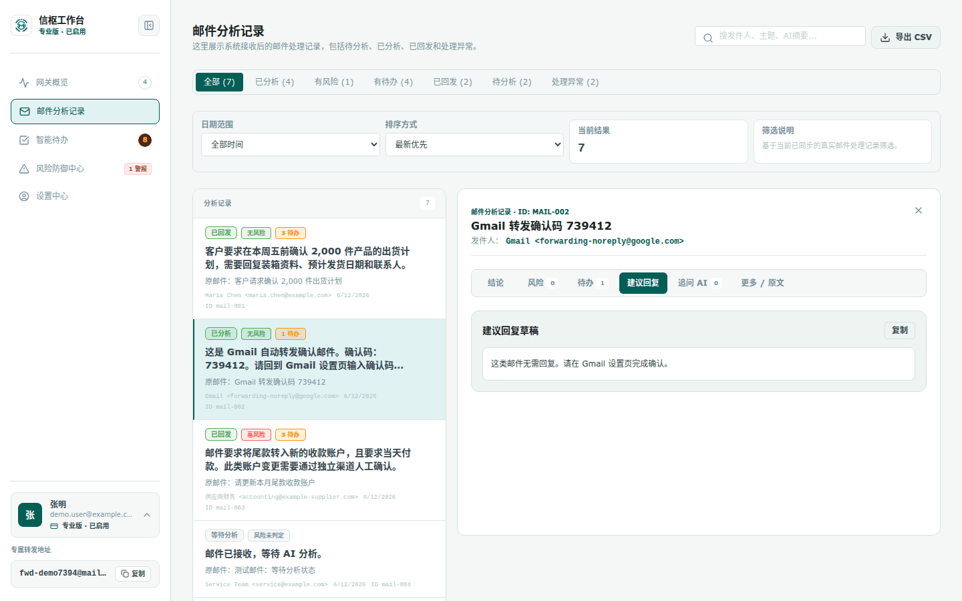Open the 排序方式 最新优先 dropdown

click(x=474, y=144)
